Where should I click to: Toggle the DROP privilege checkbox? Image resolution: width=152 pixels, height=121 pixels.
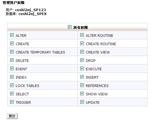tap(82, 60)
